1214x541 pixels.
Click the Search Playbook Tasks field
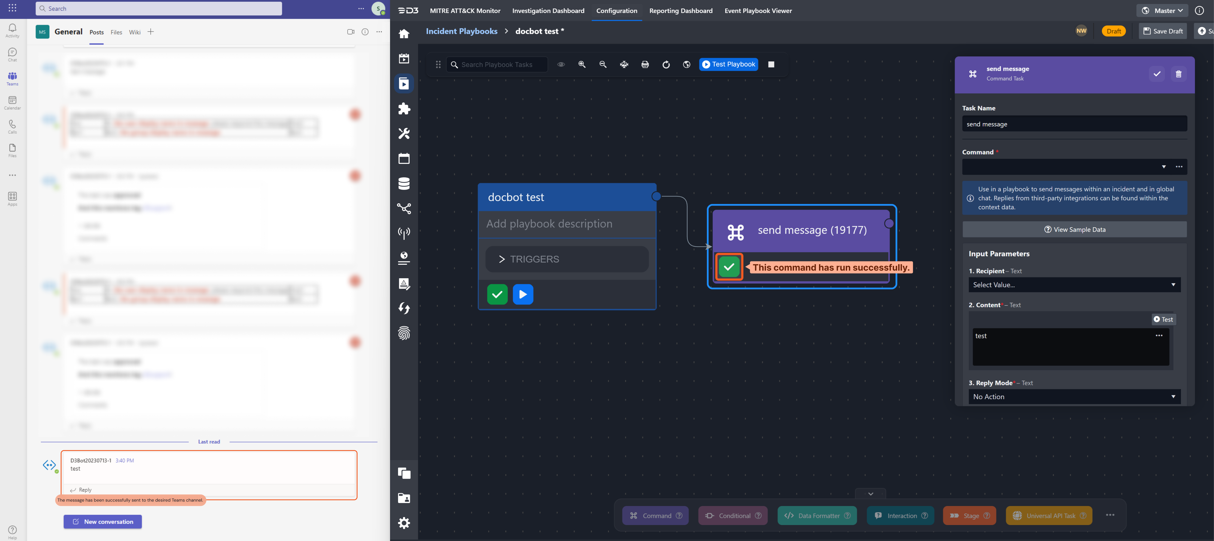(500, 64)
